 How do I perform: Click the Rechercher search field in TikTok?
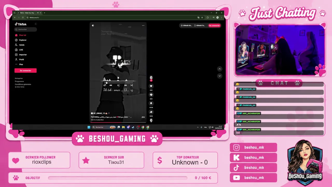tap(25, 29)
